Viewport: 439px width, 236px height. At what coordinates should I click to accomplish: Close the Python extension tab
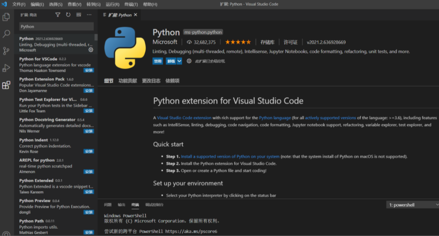(x=135, y=15)
